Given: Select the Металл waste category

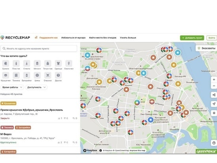Looking at the screenshot, I should (37, 64).
